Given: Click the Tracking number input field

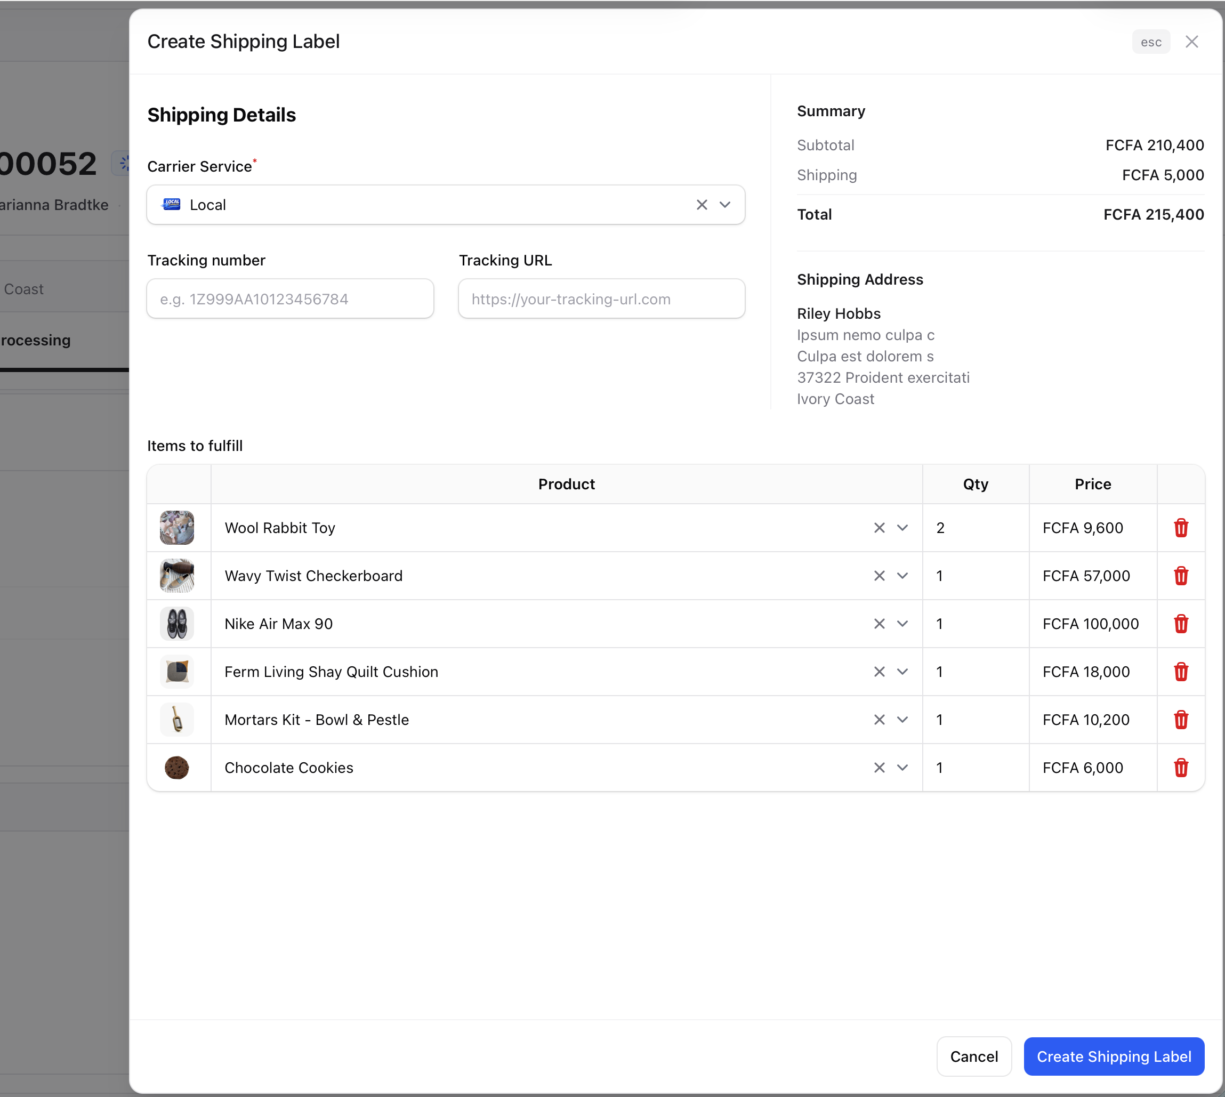Looking at the screenshot, I should click(290, 299).
